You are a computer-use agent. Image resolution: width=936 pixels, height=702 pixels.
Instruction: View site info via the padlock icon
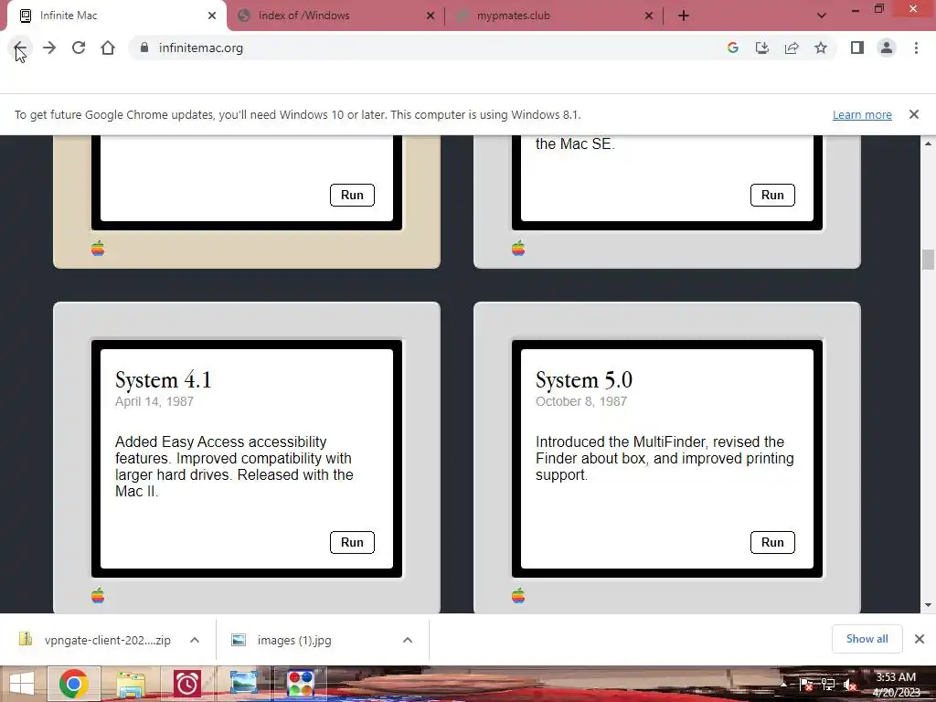[x=144, y=48]
